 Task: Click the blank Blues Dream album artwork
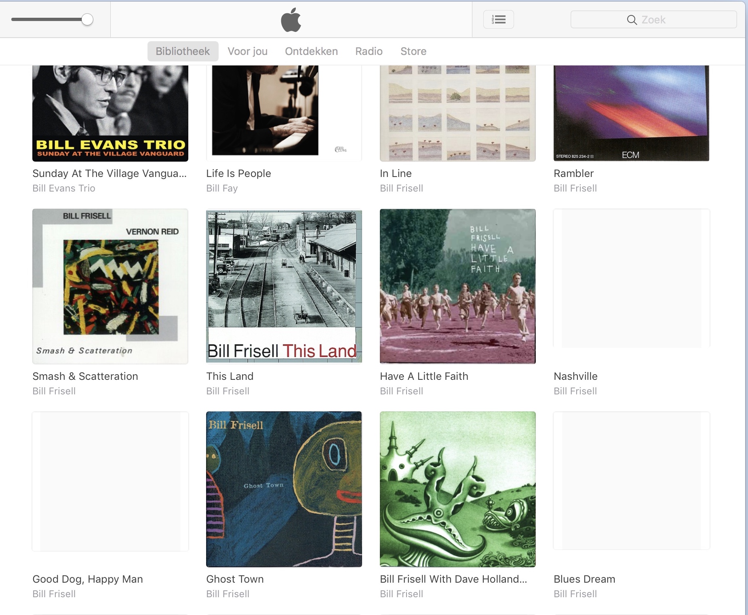632,481
